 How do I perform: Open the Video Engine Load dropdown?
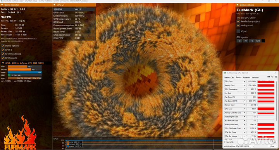244,117
